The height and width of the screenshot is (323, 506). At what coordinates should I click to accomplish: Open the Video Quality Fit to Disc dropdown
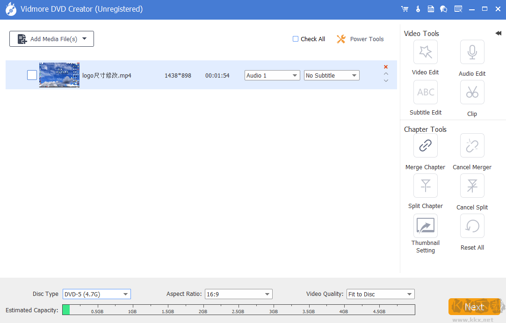(381, 294)
